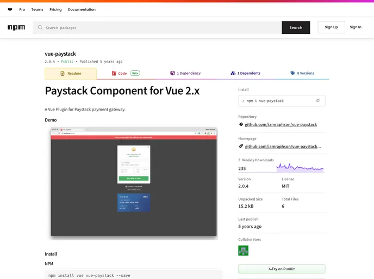Click the Paystack Component for Vue 2.x heading
This screenshot has height=279, width=374.
122,91
